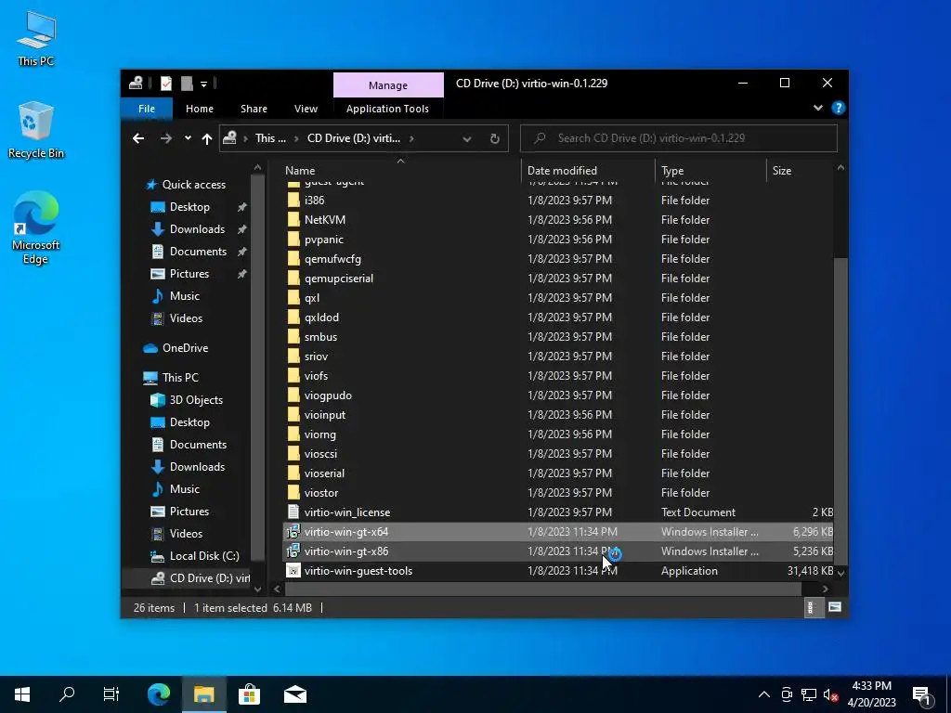Switch to the Share ribbon tab
Screen dimensions: 951x713
[x=254, y=109]
